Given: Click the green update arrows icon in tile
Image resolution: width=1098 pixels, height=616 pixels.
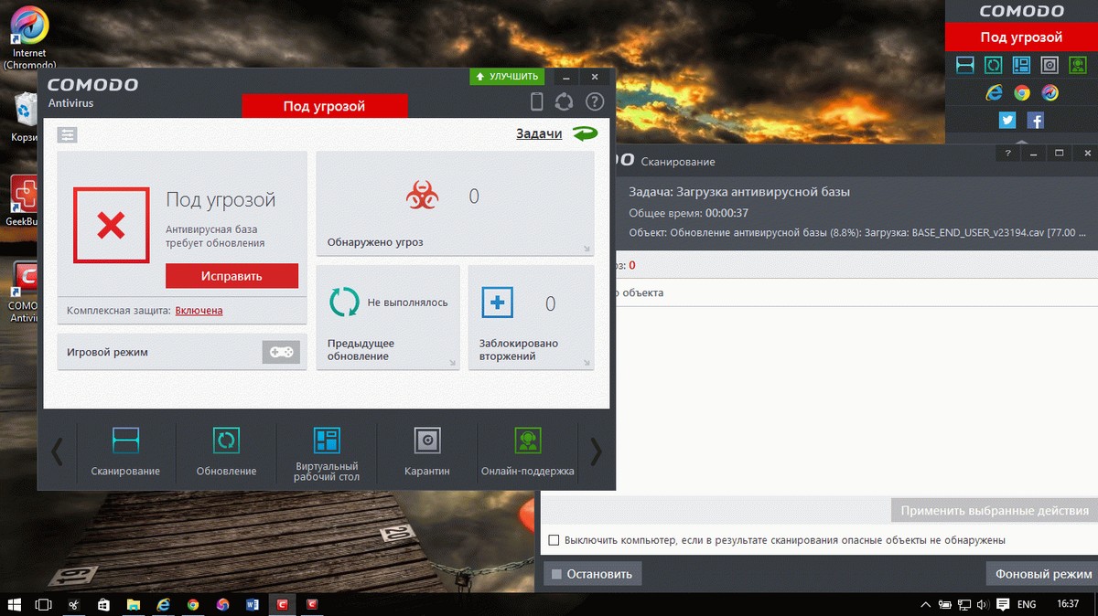Looking at the screenshot, I should (344, 303).
